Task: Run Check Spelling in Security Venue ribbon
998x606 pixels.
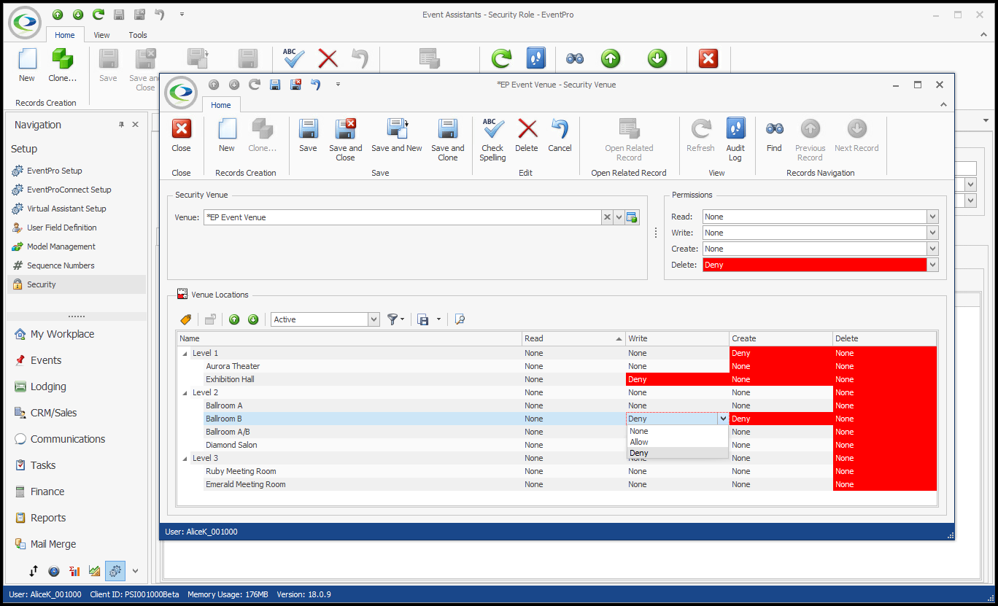Action: point(492,140)
